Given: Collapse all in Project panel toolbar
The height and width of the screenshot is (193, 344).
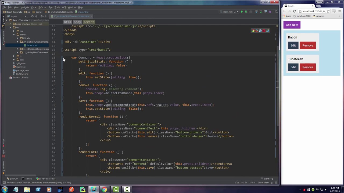Looking at the screenshot, I should [x=37, y=16].
